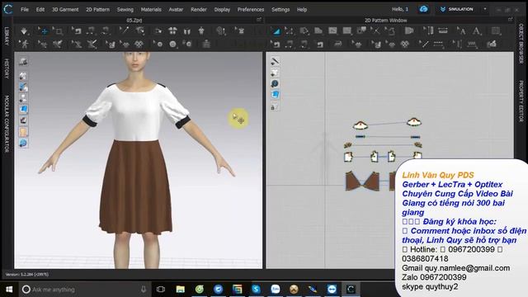Expand the LIBRARY side tab
Image resolution: width=528 pixels, height=297 pixels.
[7, 36]
